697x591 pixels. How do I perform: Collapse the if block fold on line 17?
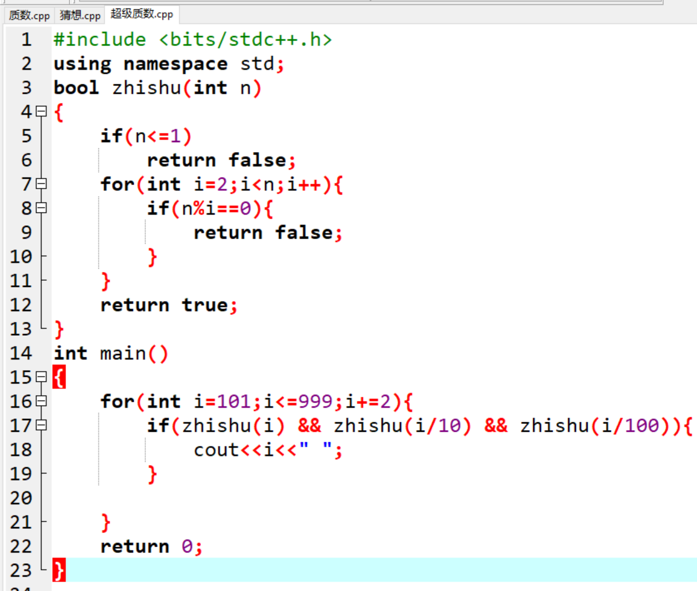[41, 426]
